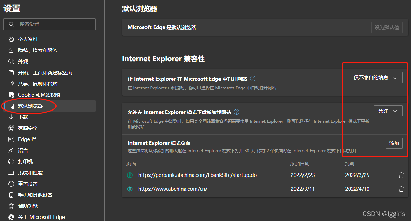Click the added date 2022/3/11
The width and height of the screenshot is (411, 221).
[x=303, y=189]
